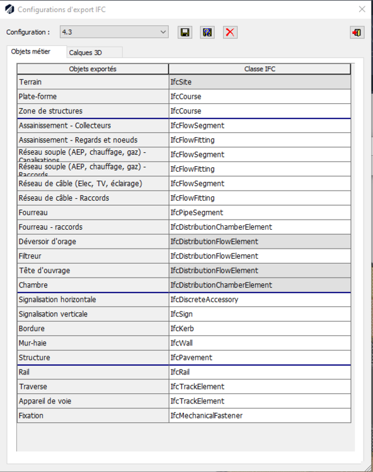Image resolution: width=373 pixels, height=472 pixels.
Task: Select the IfcCourse cell for Plate-forme
Action: point(260,97)
